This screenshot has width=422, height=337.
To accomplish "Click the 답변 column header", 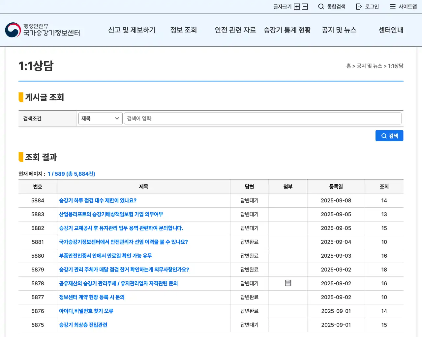I will pos(250,187).
